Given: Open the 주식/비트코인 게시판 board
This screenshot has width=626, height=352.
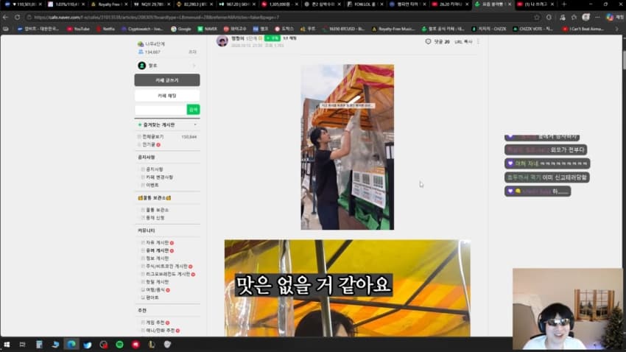Looking at the screenshot, I should (x=166, y=266).
